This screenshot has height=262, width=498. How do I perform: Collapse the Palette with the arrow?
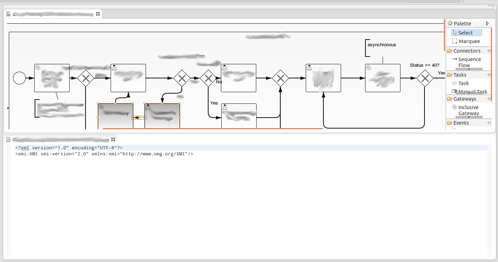[487, 24]
